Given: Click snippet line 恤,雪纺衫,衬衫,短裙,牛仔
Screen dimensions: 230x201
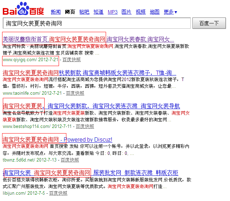Looking at the screenshot, I should coord(89,86).
